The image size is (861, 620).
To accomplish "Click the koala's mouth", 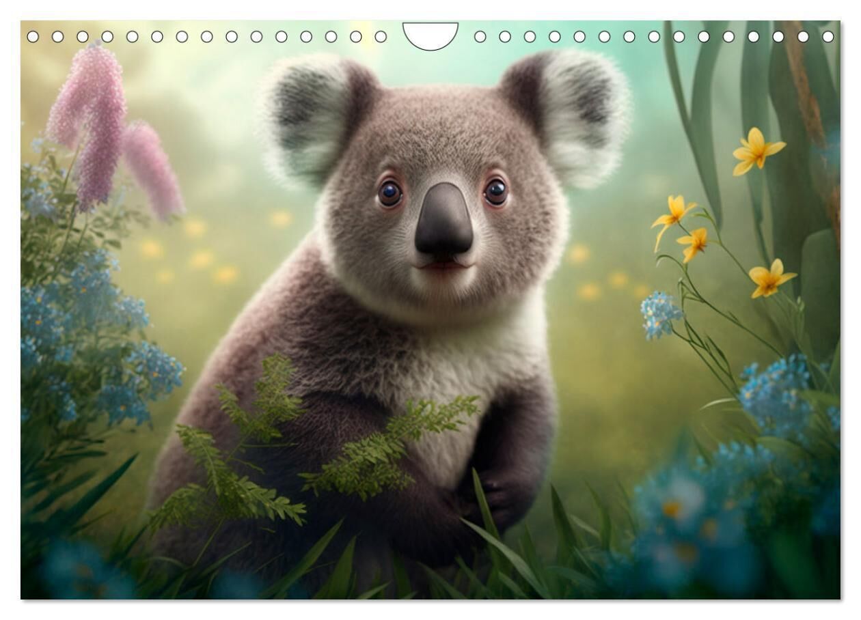I will click(x=444, y=266).
